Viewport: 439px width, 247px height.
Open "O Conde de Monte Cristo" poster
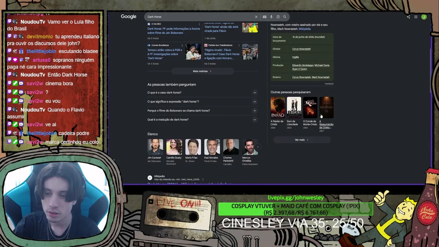coord(310,108)
